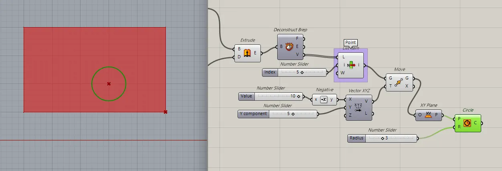The image size is (502, 171).
Task: Click the Radius slider track
Action: [x=391, y=138]
